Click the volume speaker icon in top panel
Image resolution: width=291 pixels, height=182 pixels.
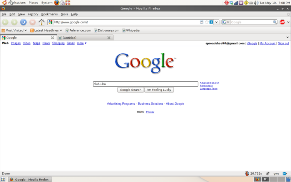coord(256,3)
